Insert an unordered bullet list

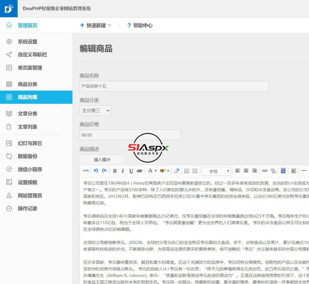[195, 171]
